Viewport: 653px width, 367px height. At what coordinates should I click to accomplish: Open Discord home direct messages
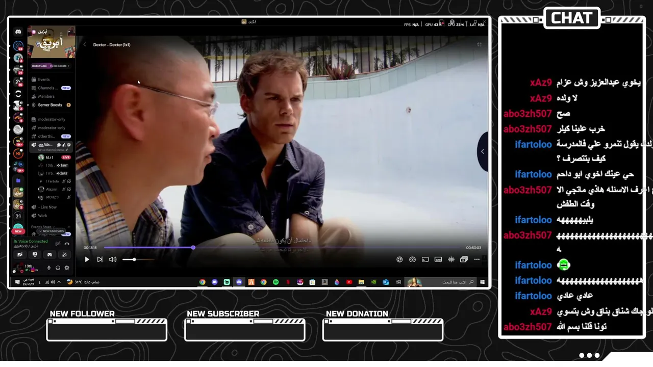tap(18, 32)
